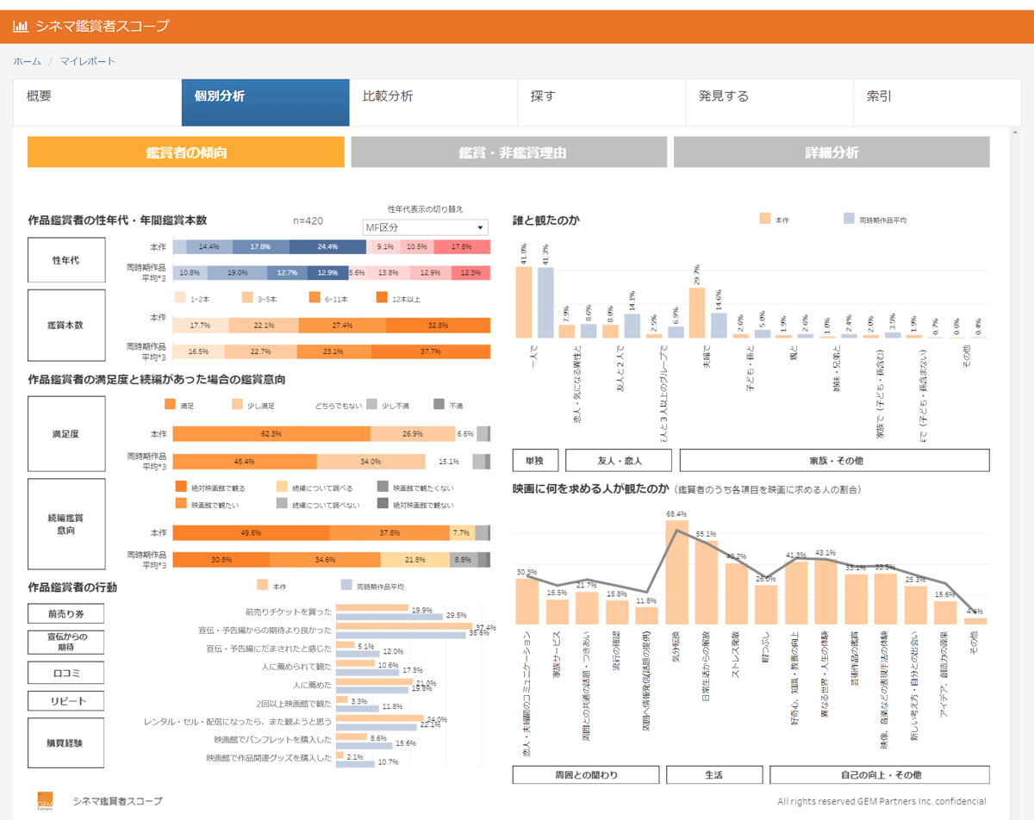Viewport: 1034px width, 820px height.
Task: Click the 性年代 label box
Action: pyautogui.click(x=66, y=260)
